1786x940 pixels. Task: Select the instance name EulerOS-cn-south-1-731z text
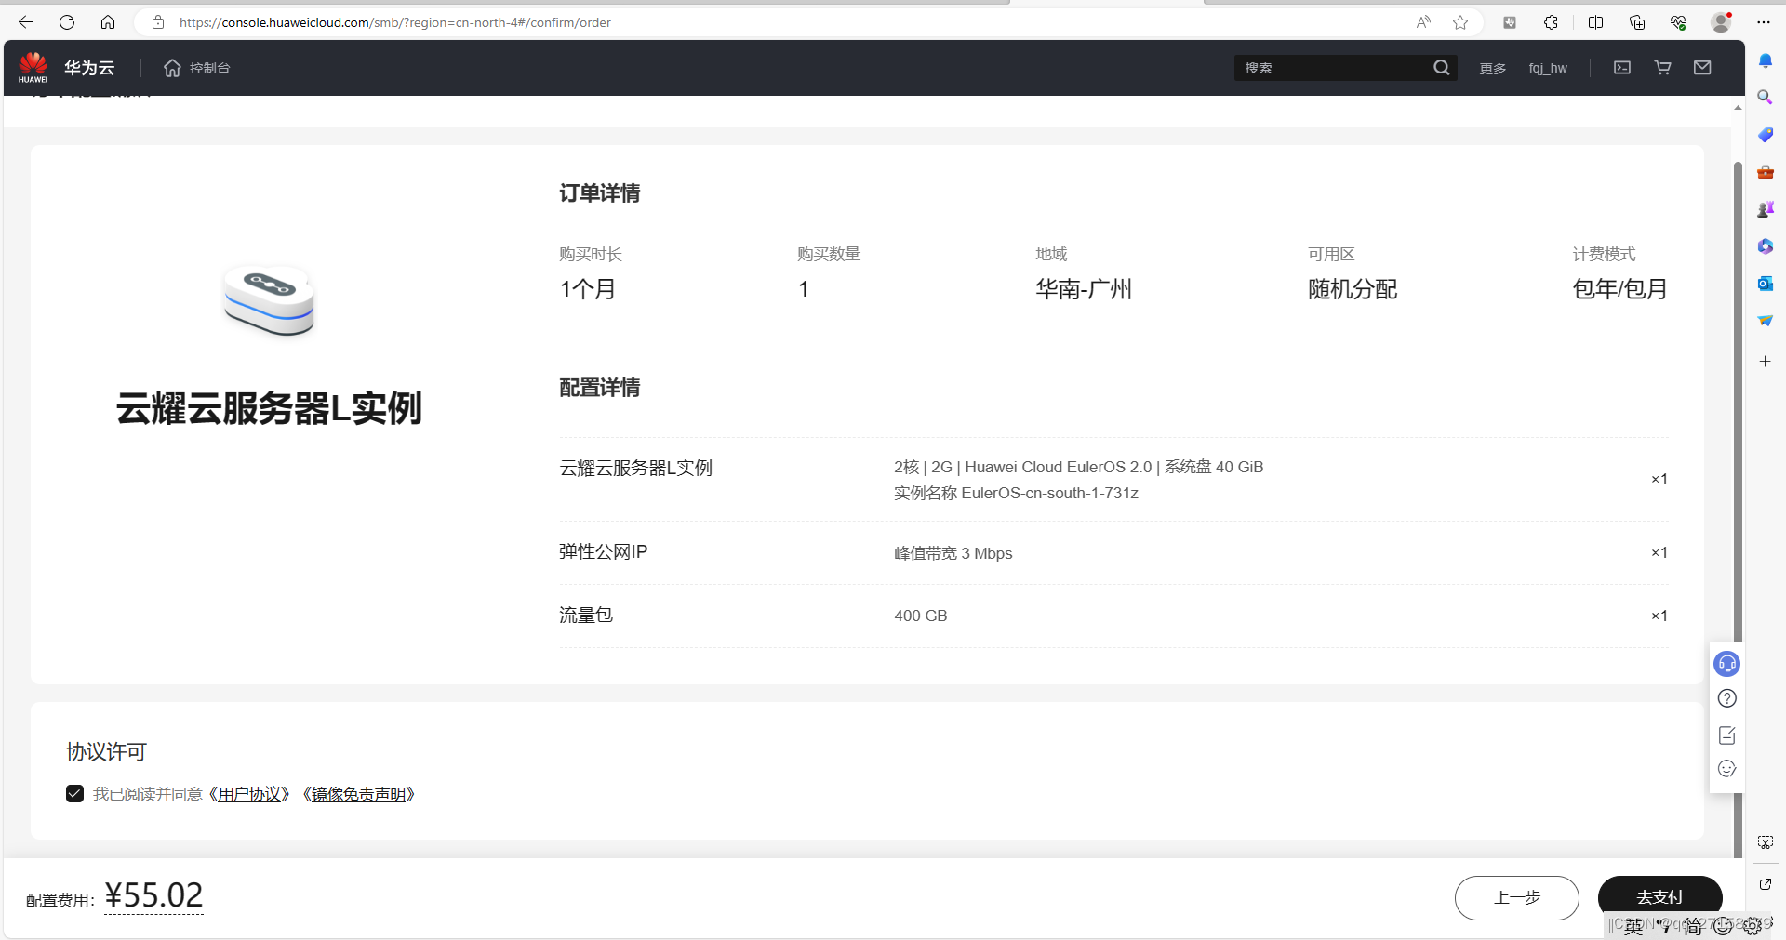(1049, 493)
